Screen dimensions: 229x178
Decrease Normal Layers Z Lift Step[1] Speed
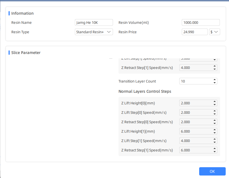click(x=215, y=142)
